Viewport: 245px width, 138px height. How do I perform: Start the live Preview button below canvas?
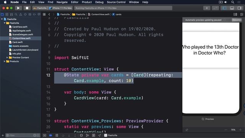tap(207, 119)
